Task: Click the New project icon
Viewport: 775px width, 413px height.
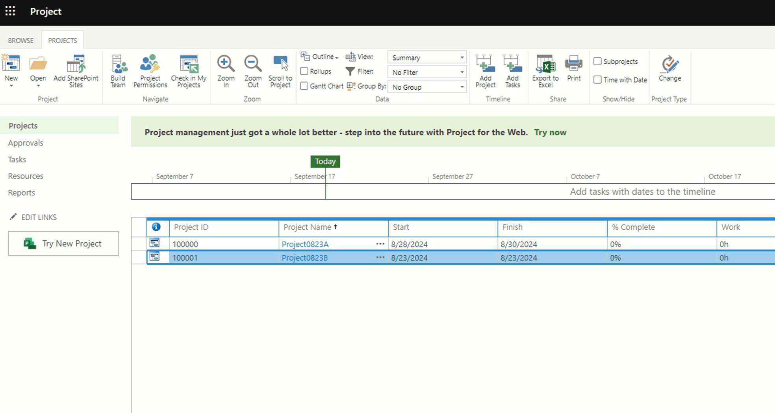Action: pos(11,64)
